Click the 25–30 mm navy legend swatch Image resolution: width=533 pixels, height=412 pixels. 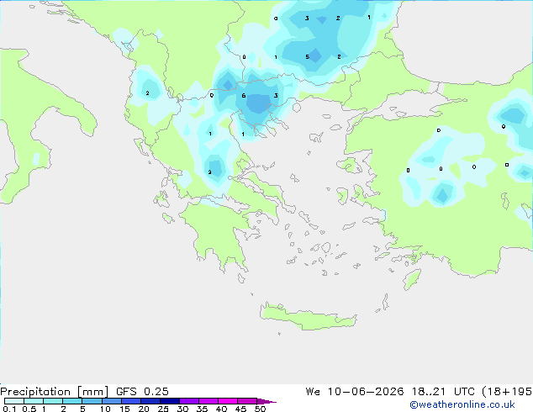(x=170, y=401)
